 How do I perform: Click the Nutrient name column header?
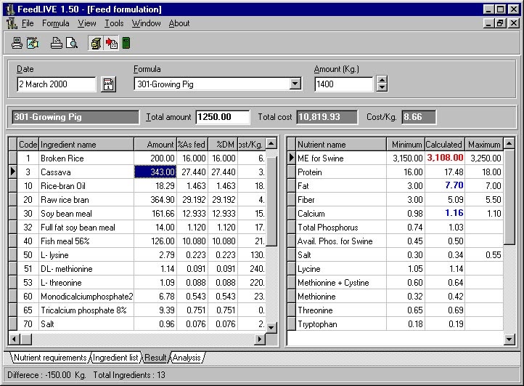point(341,144)
